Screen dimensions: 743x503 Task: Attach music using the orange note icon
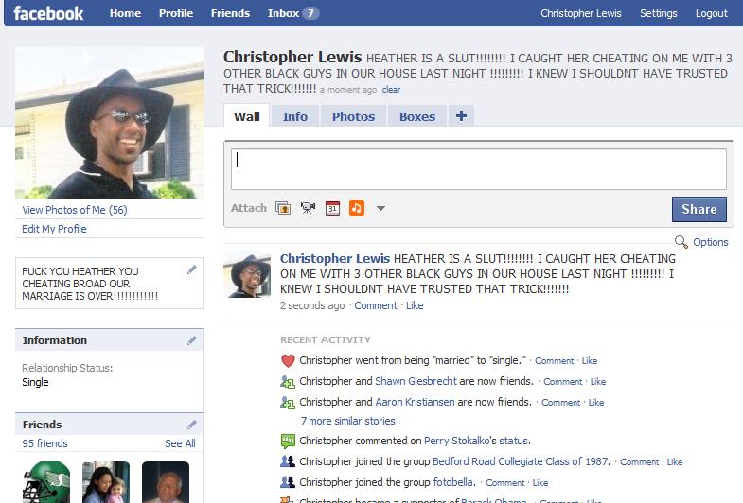[x=357, y=208]
